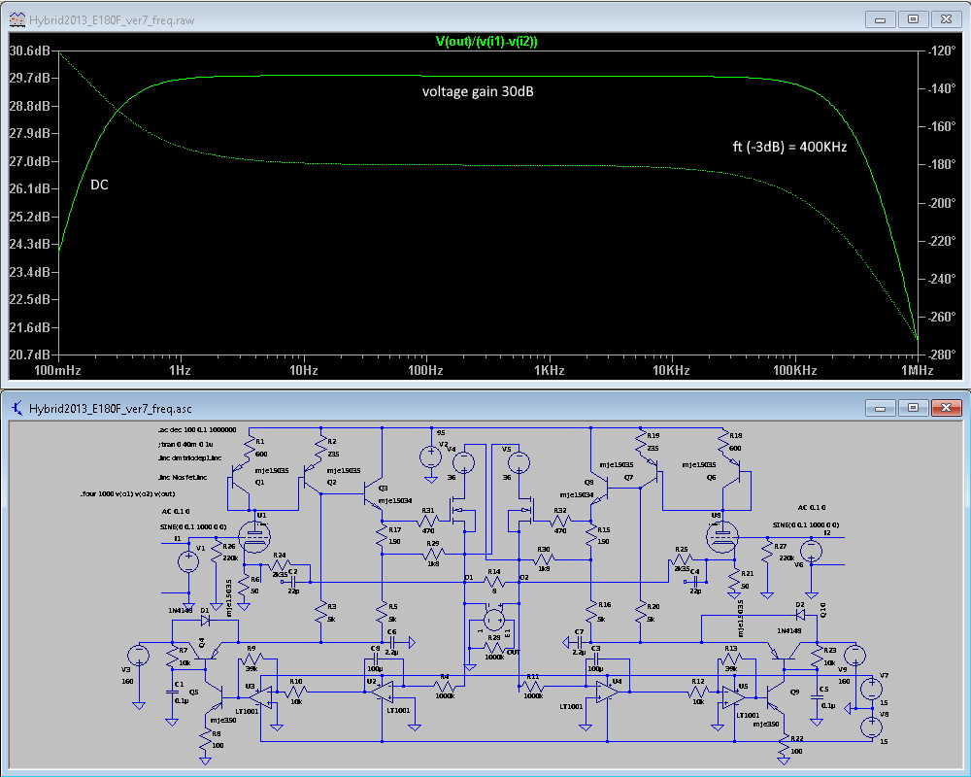Click the -180° label on phase axis

pos(940,165)
